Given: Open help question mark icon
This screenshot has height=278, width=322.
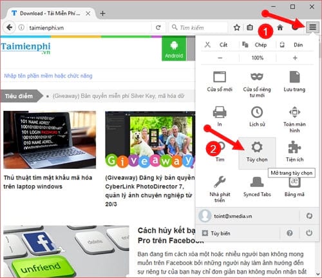Looking at the screenshot, I should point(290,233).
